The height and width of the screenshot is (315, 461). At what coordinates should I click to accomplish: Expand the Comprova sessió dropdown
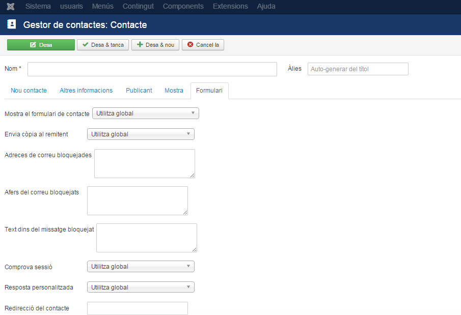click(x=141, y=267)
